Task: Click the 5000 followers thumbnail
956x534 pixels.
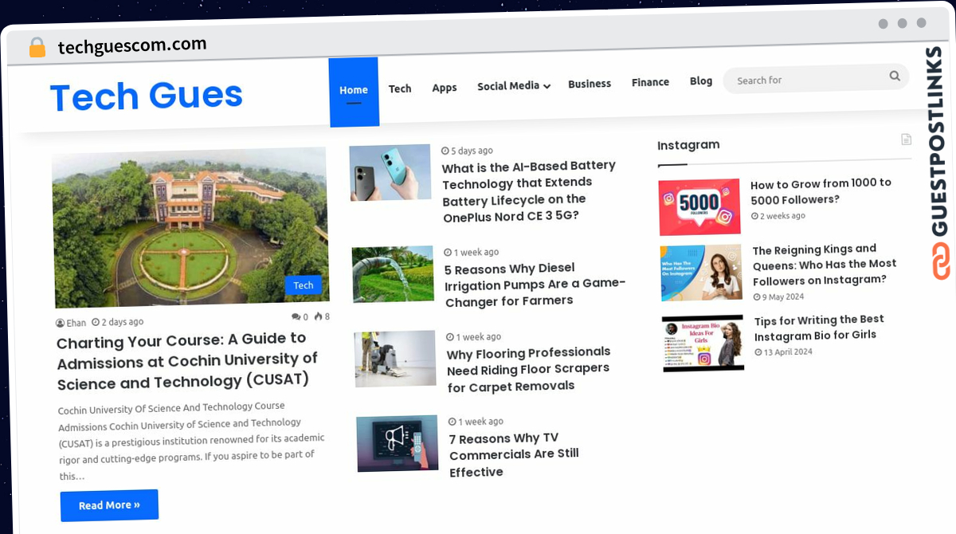Action: (699, 207)
